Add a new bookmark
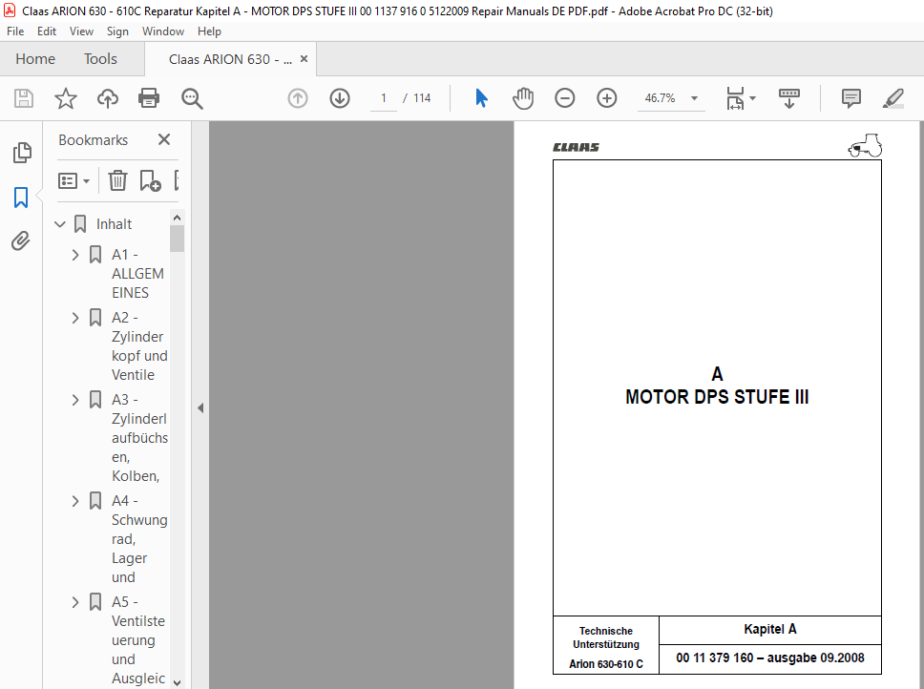 click(150, 180)
